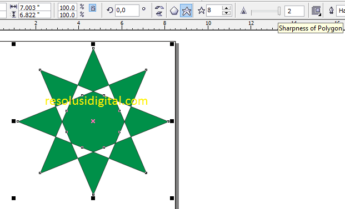
Task: Click the rotation angle field showing 0,0
Action: pos(127,10)
